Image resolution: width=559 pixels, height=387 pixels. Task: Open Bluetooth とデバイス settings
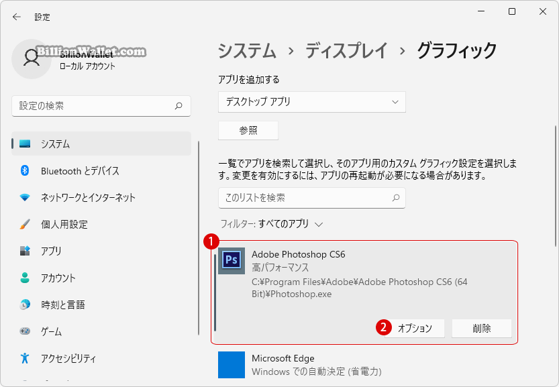pos(101,170)
